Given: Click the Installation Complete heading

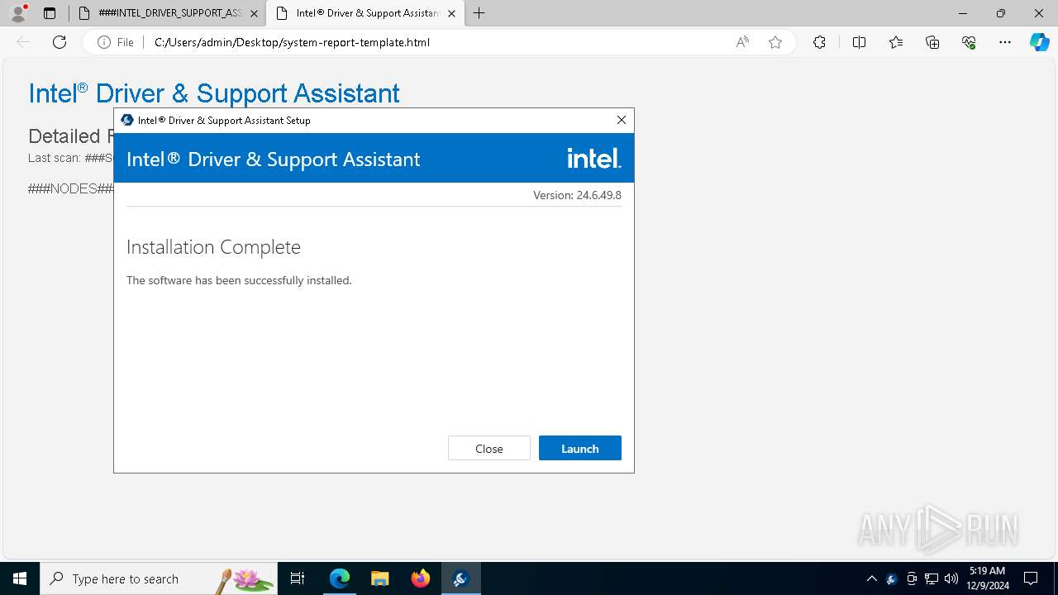Looking at the screenshot, I should [x=213, y=247].
